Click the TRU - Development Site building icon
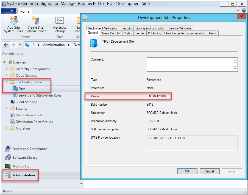 click(94, 43)
